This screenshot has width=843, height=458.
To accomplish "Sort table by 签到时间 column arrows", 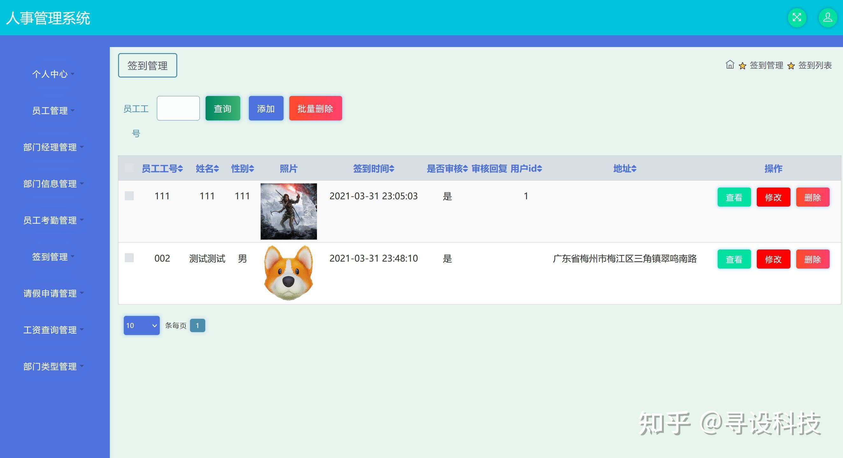I will (392, 169).
